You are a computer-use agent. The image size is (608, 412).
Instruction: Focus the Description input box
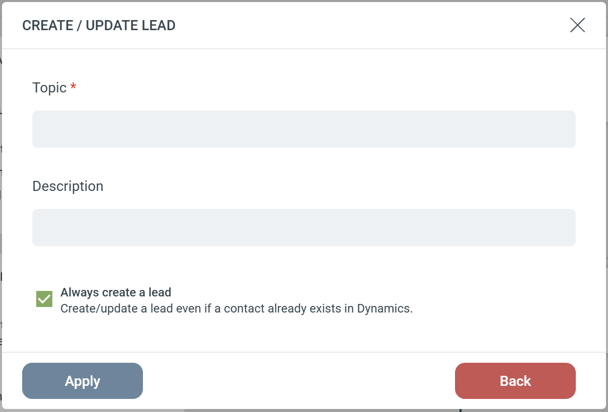(303, 228)
